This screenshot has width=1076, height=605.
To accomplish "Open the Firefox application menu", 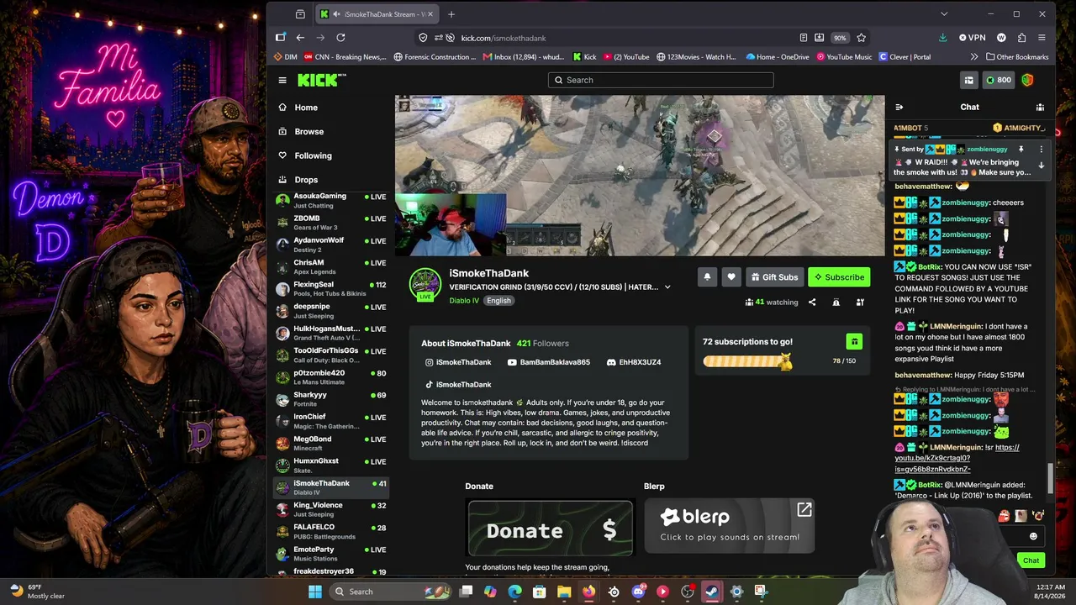I will [1042, 38].
